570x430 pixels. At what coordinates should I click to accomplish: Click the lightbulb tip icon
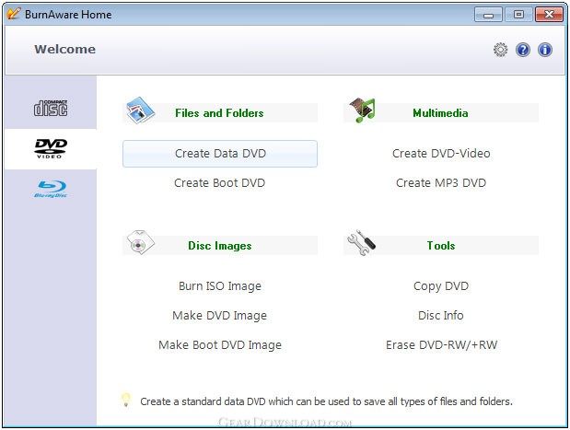[127, 400]
